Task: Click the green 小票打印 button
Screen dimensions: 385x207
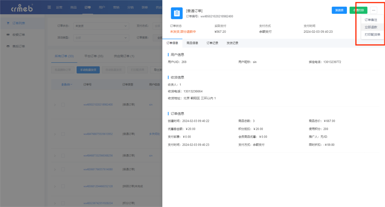Action: [x=358, y=10]
